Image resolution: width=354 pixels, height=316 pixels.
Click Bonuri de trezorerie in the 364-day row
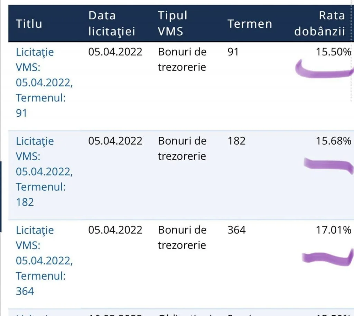click(182, 237)
